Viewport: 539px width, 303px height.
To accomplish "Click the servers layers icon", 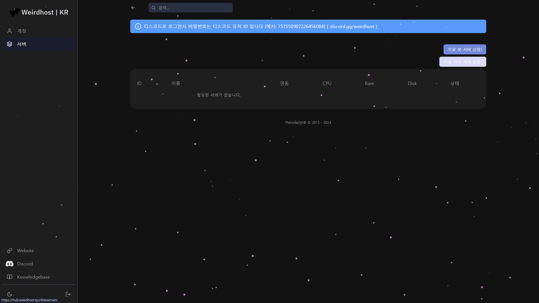I will pyautogui.click(x=10, y=44).
